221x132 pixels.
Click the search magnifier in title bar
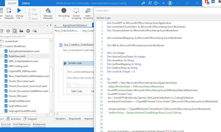click(x=143, y=3)
